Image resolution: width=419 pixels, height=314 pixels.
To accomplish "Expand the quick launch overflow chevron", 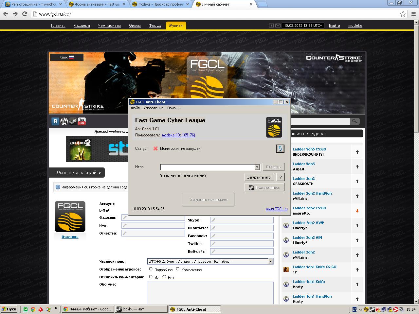I will (56, 308).
